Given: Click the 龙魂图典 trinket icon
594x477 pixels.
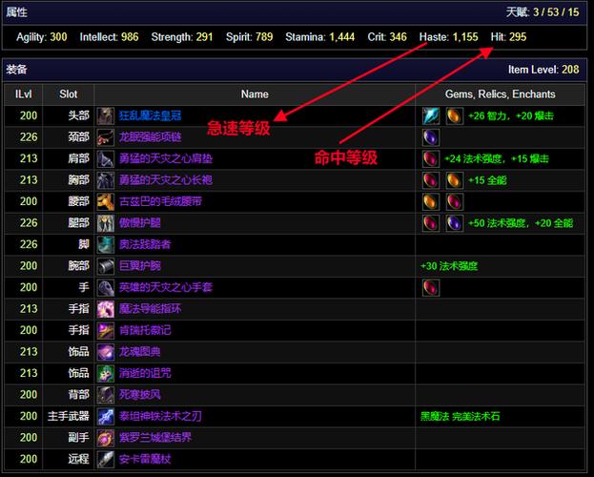Looking at the screenshot, I should 106,351.
